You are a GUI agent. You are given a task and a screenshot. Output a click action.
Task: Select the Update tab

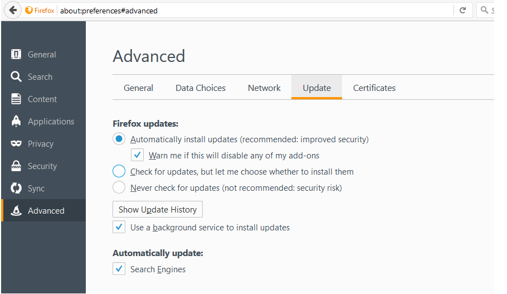click(316, 88)
